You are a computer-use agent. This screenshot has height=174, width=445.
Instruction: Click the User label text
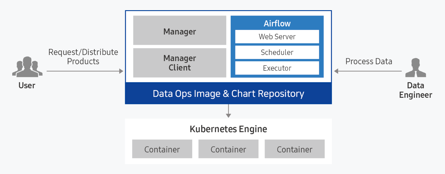click(27, 86)
